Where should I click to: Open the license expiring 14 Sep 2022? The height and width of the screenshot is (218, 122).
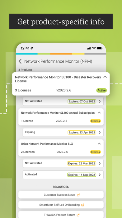63,175
